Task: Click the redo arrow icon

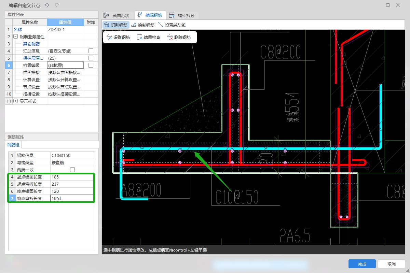Action: coord(57,5)
